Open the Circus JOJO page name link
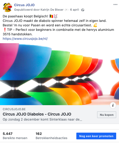Screen dimensions: 119x143 (x=24, y=5)
